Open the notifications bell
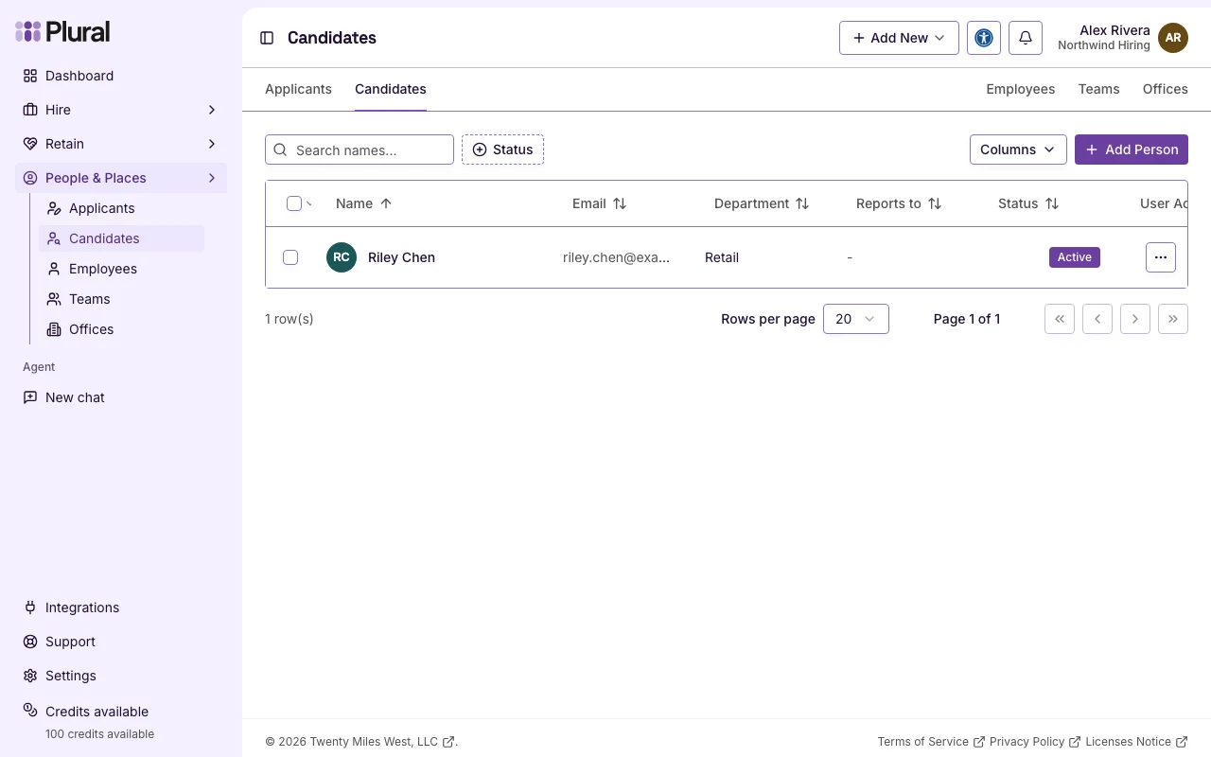 [1026, 38]
